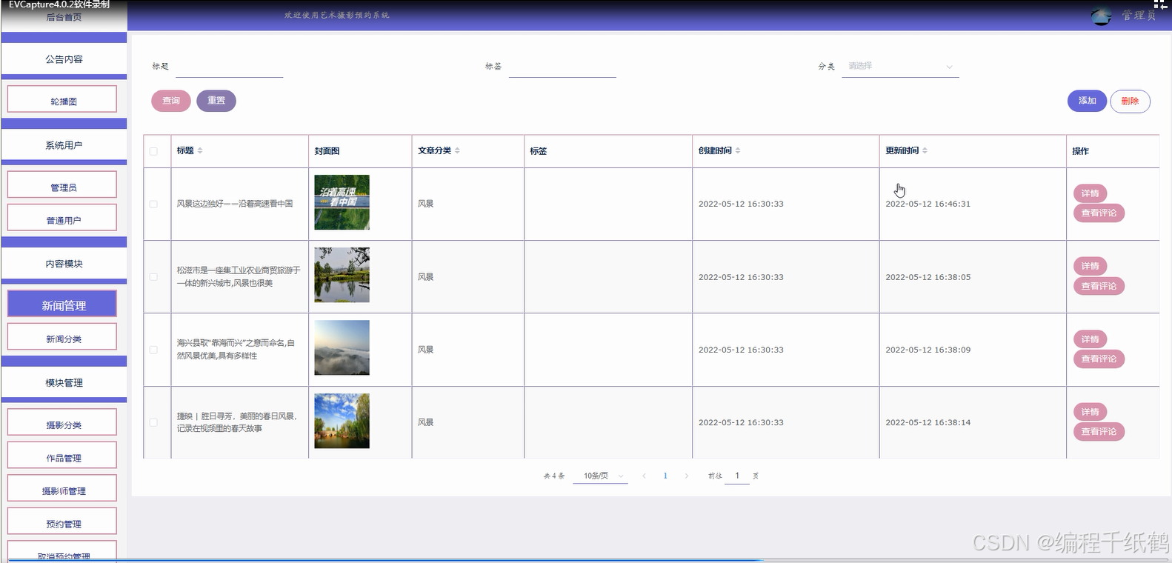
Task: Click the 封面图 column header
Action: 327,151
